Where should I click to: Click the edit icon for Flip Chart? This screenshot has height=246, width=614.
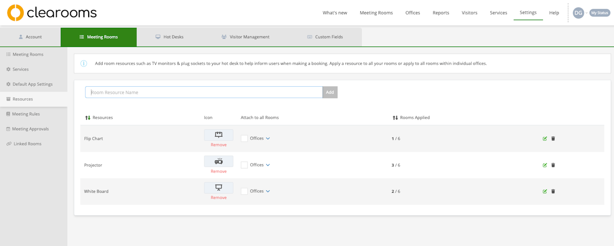coord(544,139)
